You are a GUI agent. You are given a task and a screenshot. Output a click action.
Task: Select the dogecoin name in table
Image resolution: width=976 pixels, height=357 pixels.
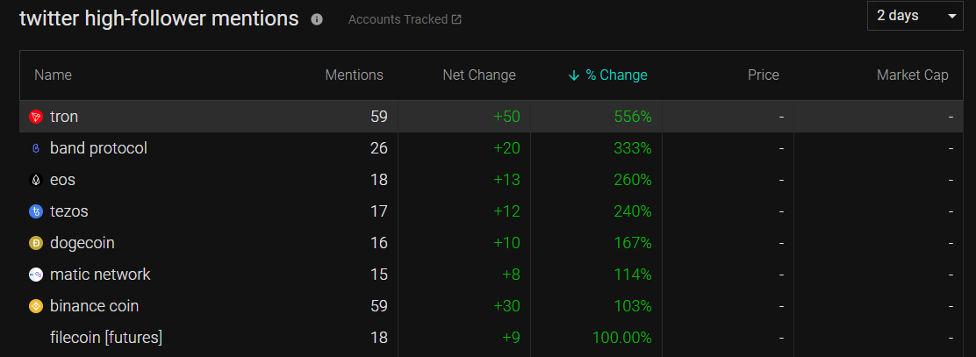pos(83,243)
